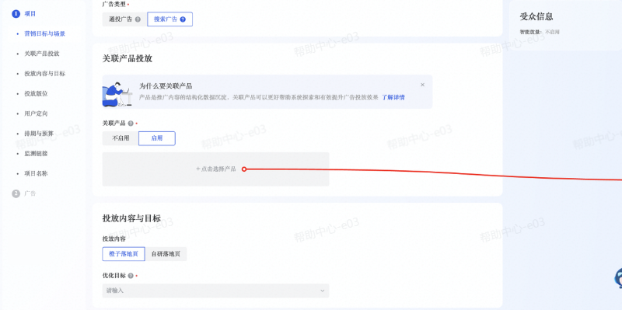Go to 排期与预算 in sidebar

39,134
